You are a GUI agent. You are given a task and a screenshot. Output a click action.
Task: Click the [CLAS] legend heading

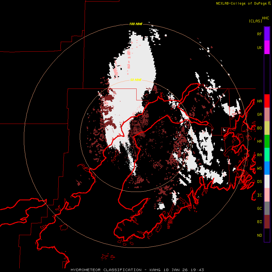[255, 21]
